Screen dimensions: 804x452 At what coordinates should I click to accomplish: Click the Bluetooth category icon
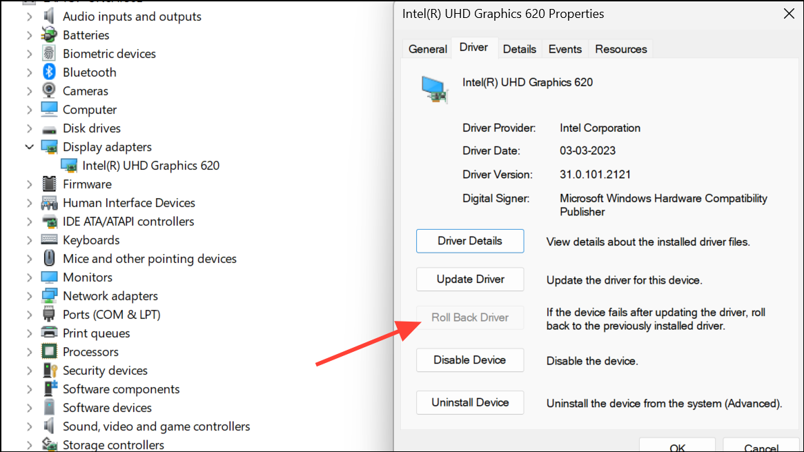click(x=49, y=72)
